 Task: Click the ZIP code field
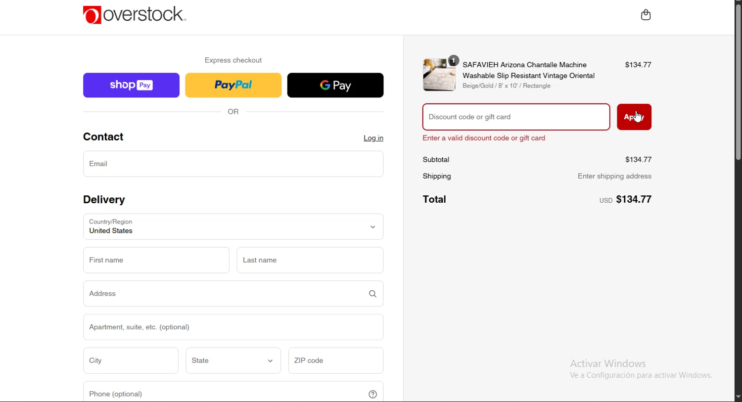click(x=336, y=361)
